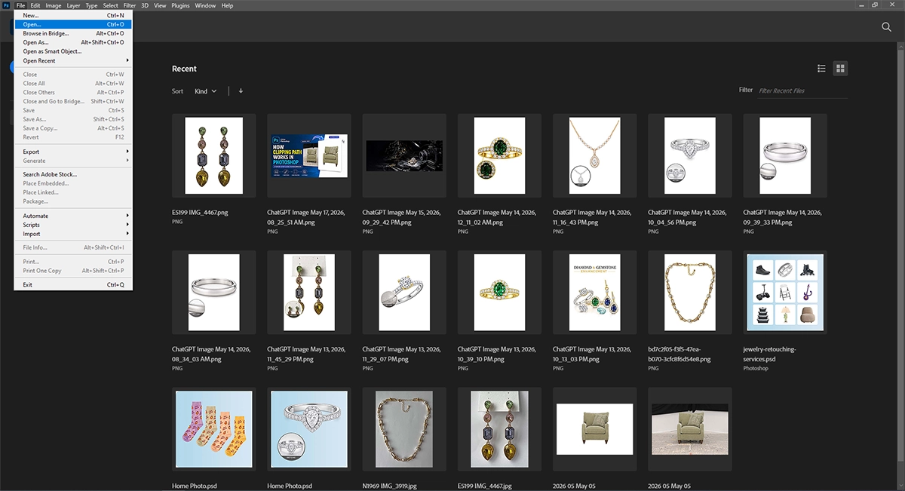The width and height of the screenshot is (905, 491).
Task: Open the Layer menu
Action: (x=73, y=5)
